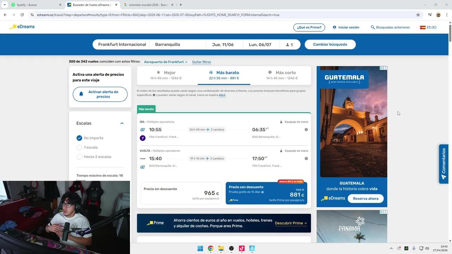Open OBS Studio from taskbar
This screenshot has width=452, height=254.
(231, 248)
